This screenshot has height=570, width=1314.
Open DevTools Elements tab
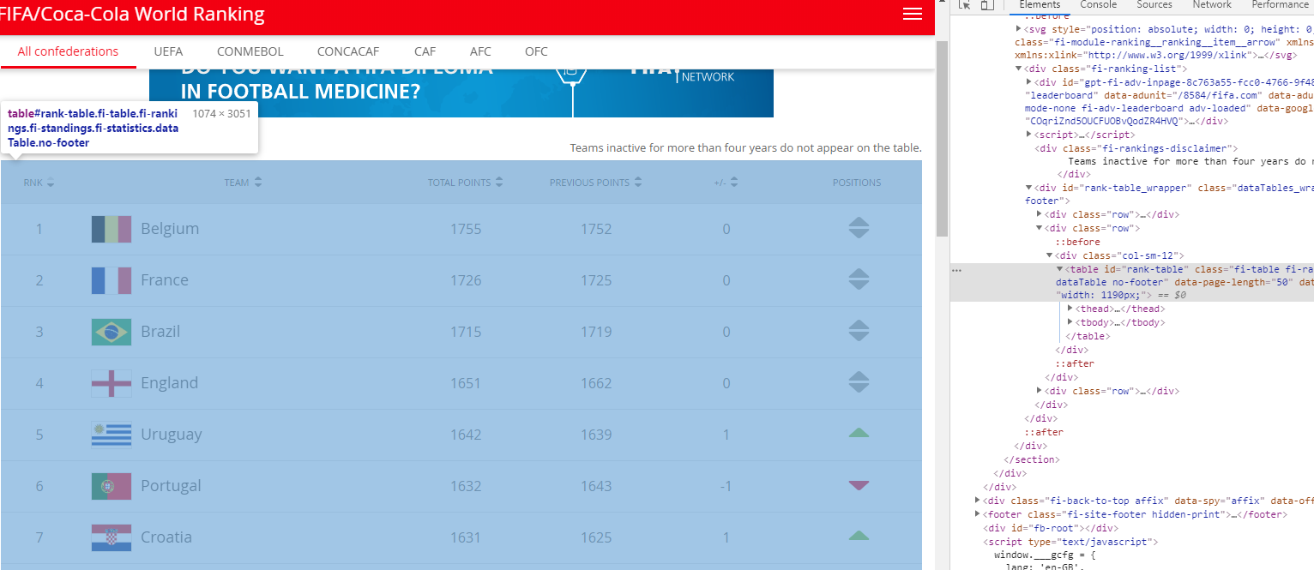1040,5
